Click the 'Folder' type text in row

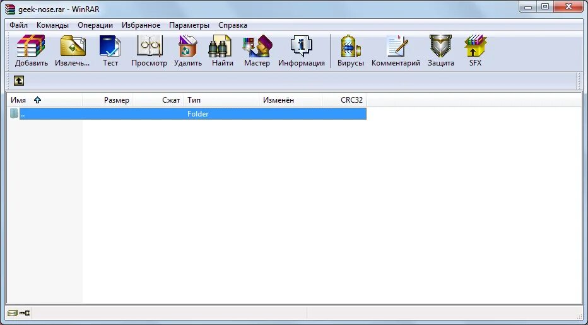[x=198, y=114]
